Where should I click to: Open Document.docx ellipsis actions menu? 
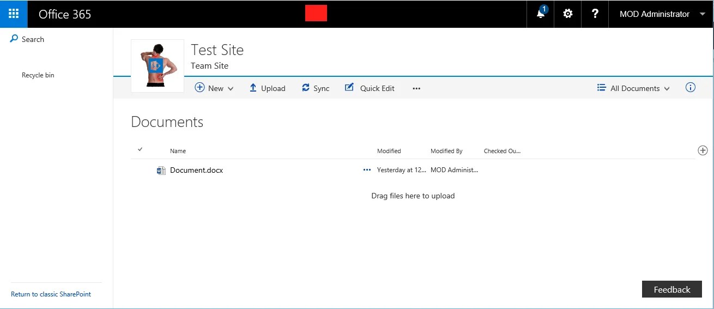click(367, 170)
